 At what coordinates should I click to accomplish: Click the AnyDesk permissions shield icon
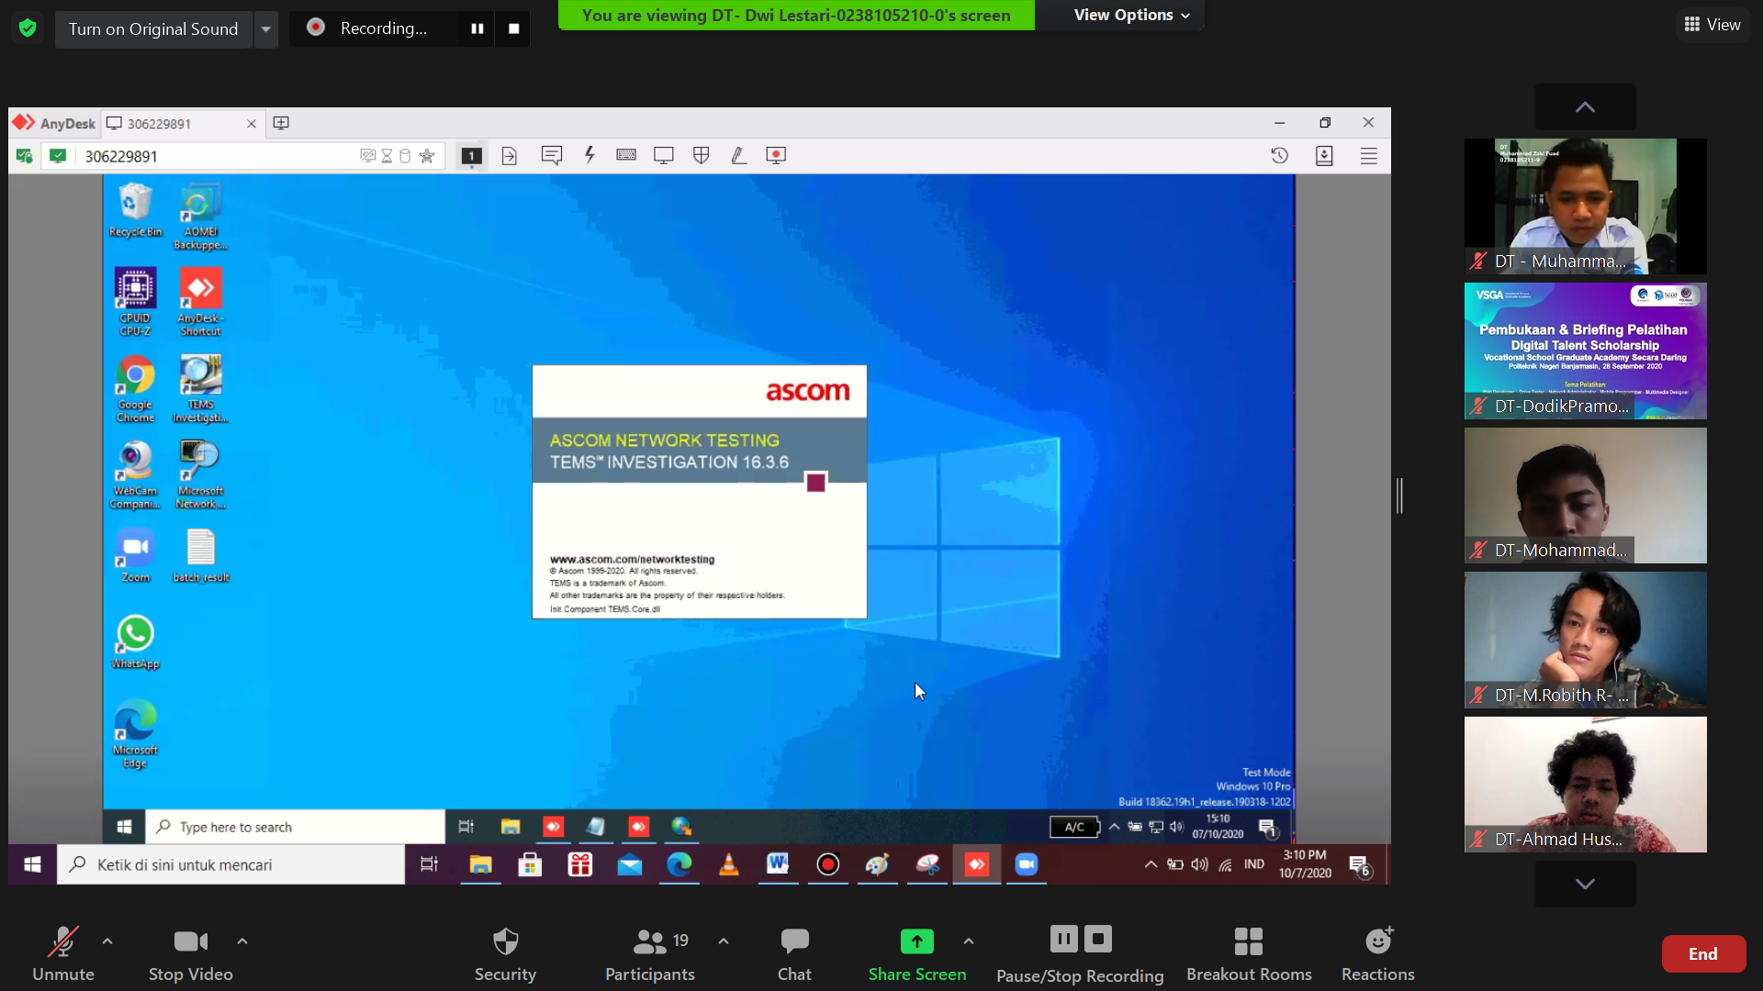(701, 155)
